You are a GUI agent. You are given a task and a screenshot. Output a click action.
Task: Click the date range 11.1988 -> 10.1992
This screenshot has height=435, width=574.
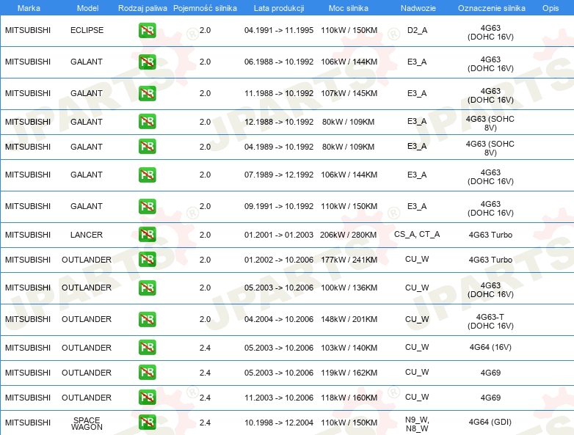click(279, 93)
